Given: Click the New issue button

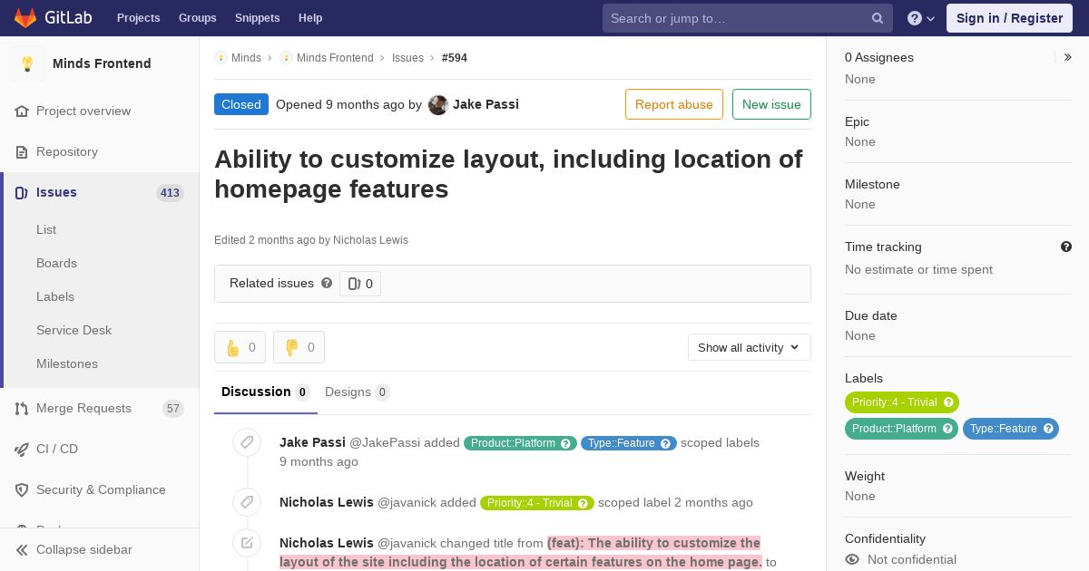Looking at the screenshot, I should (771, 104).
